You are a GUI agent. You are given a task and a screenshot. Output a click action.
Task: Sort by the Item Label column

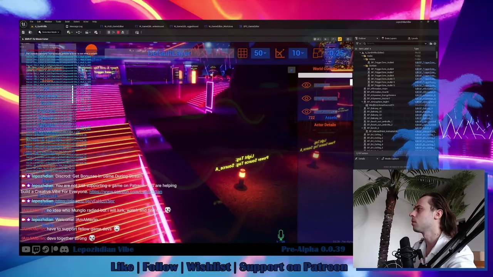click(364, 49)
